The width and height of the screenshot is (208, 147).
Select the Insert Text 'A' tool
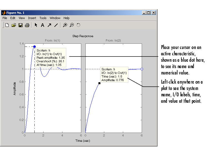pyautogui.click(x=42, y=25)
